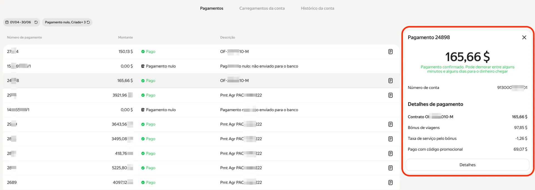Click the calendar icon in the date chip
Image resolution: width=535 pixels, height=190 pixels.
coord(7,22)
